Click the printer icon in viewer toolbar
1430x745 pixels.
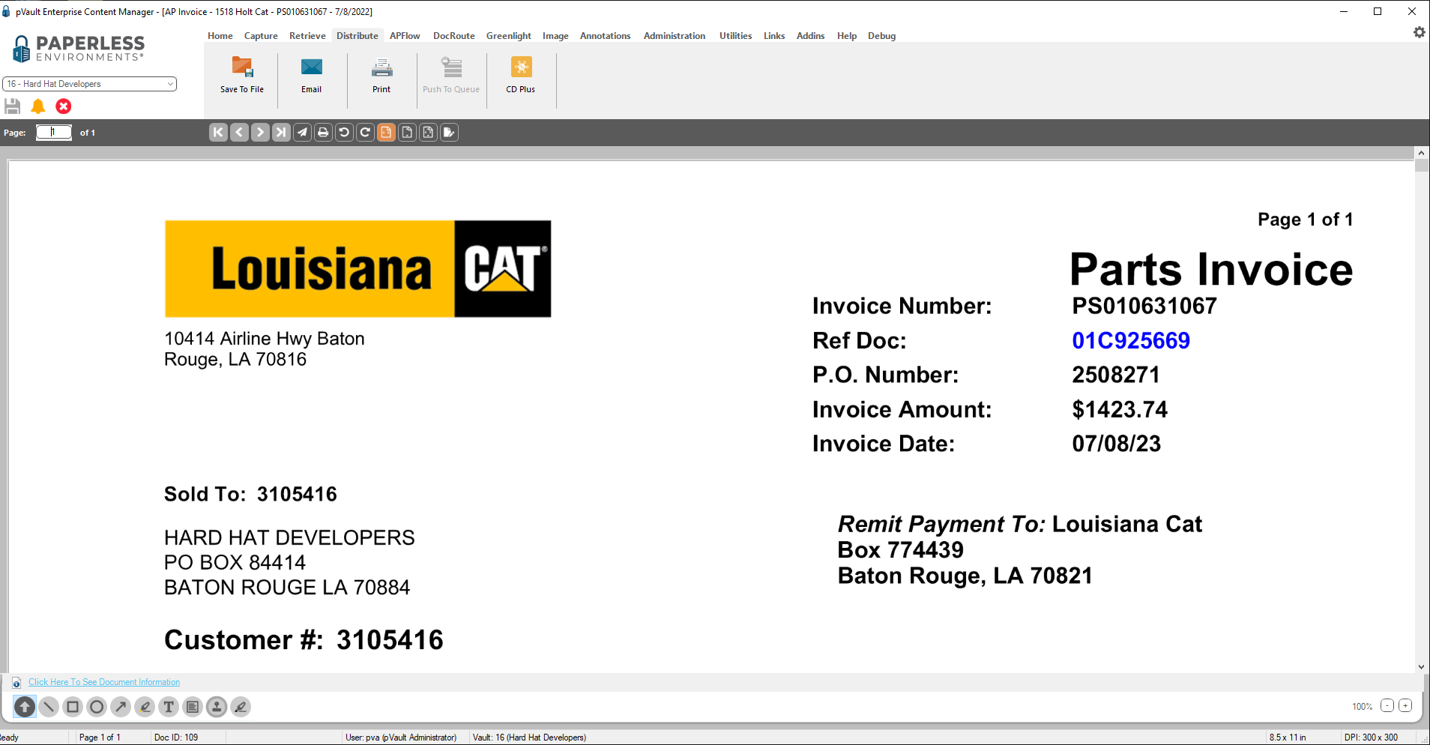coord(323,133)
